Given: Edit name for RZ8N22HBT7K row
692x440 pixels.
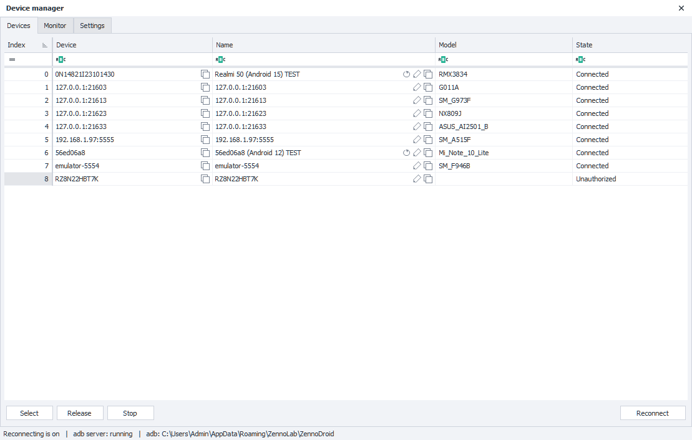Looking at the screenshot, I should pos(417,179).
